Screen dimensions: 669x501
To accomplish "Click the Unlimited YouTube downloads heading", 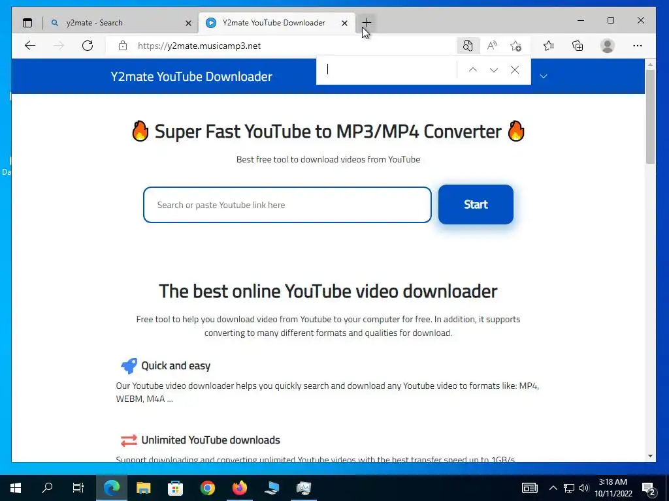I will [x=211, y=440].
